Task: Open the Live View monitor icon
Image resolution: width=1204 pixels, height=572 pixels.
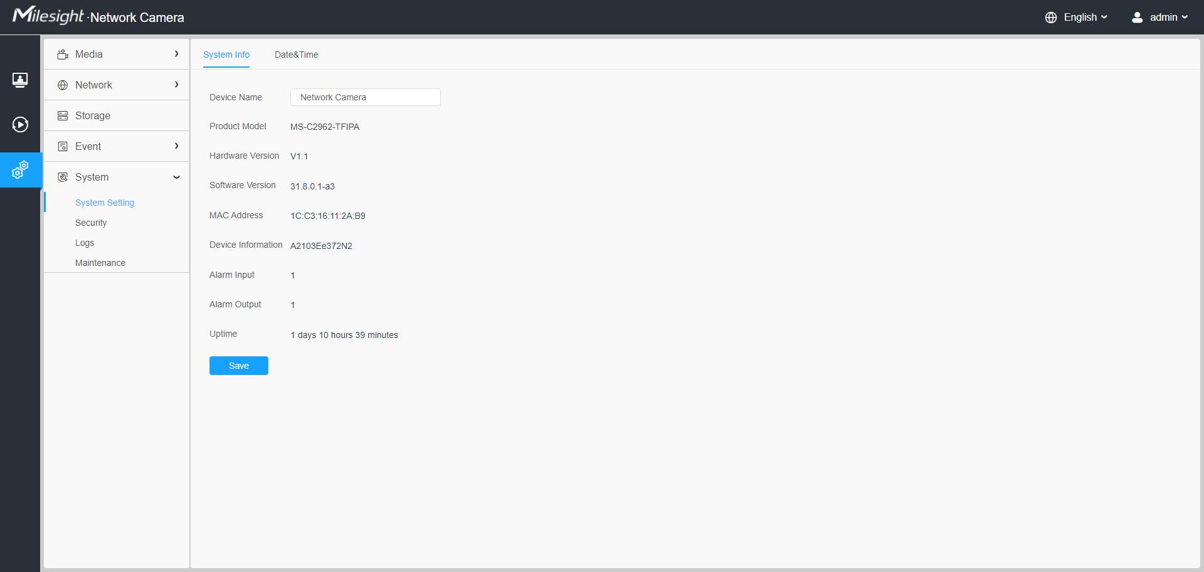Action: point(20,80)
